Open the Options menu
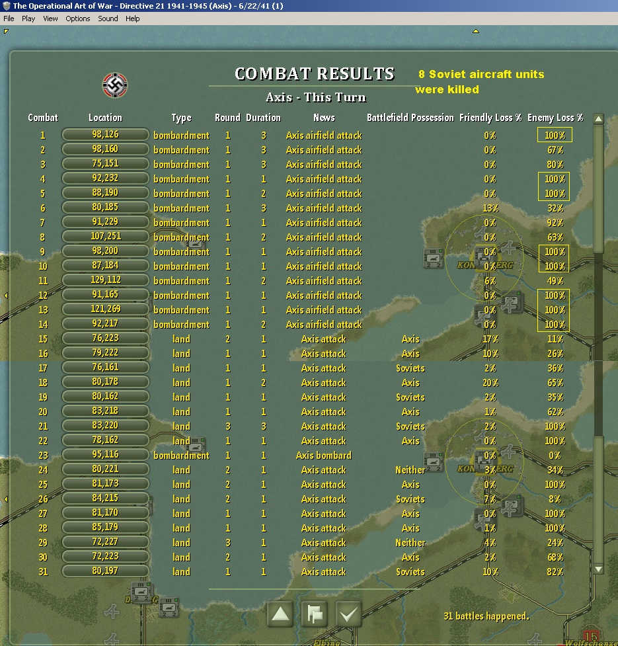618x646 pixels. coord(78,19)
